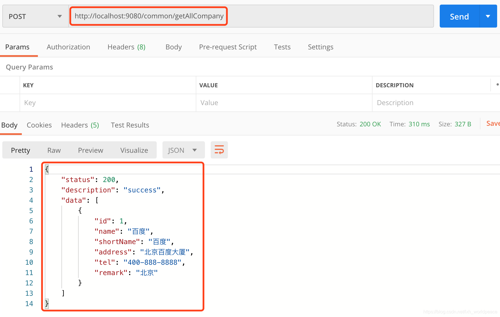Select the Preview view mode
Image resolution: width=500 pixels, height=317 pixels.
click(x=90, y=150)
